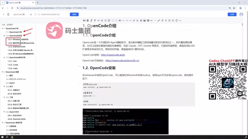
Task: Collapse the '2.6. Agent Skill' outline node
Action: pos(4,112)
